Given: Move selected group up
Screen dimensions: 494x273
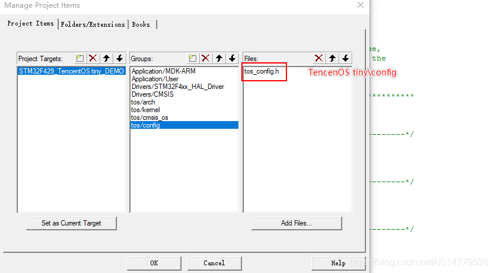Looking at the screenshot, I should click(219, 58).
